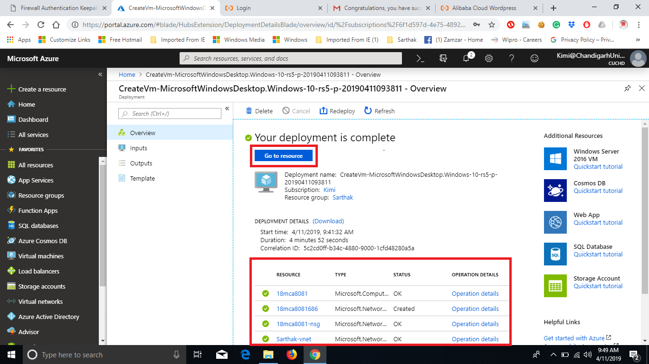This screenshot has height=364, width=649.
Task: Open directory and subscription filter icon
Action: tap(443, 58)
